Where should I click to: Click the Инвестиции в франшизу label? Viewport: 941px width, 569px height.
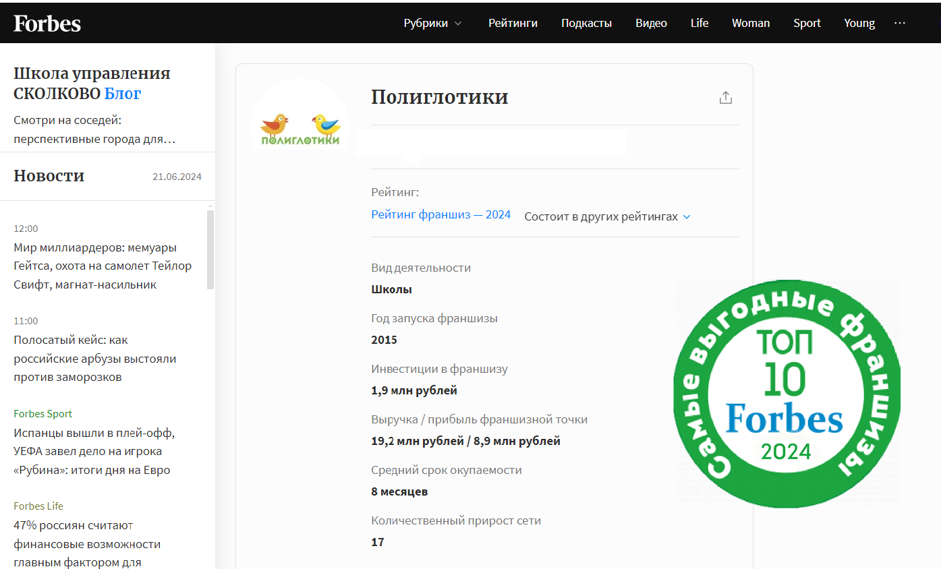point(440,369)
